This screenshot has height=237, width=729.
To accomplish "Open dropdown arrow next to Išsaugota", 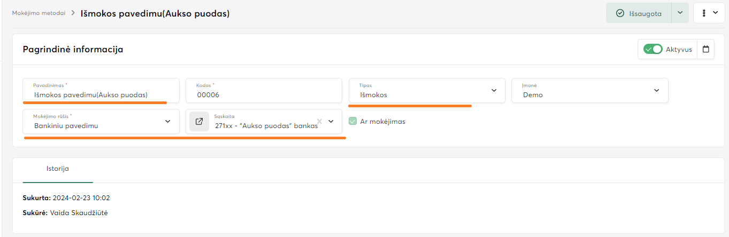I will point(680,13).
